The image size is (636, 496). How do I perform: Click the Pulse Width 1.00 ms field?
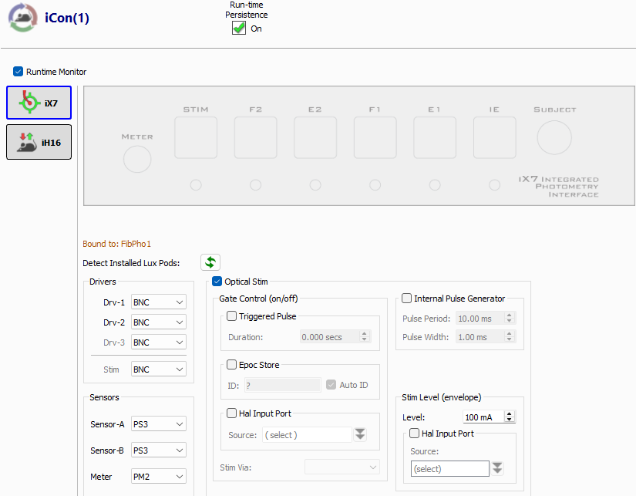coord(480,336)
